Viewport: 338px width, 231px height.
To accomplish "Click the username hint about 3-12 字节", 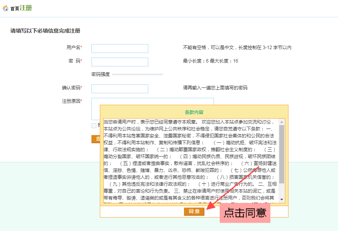I will (237, 48).
